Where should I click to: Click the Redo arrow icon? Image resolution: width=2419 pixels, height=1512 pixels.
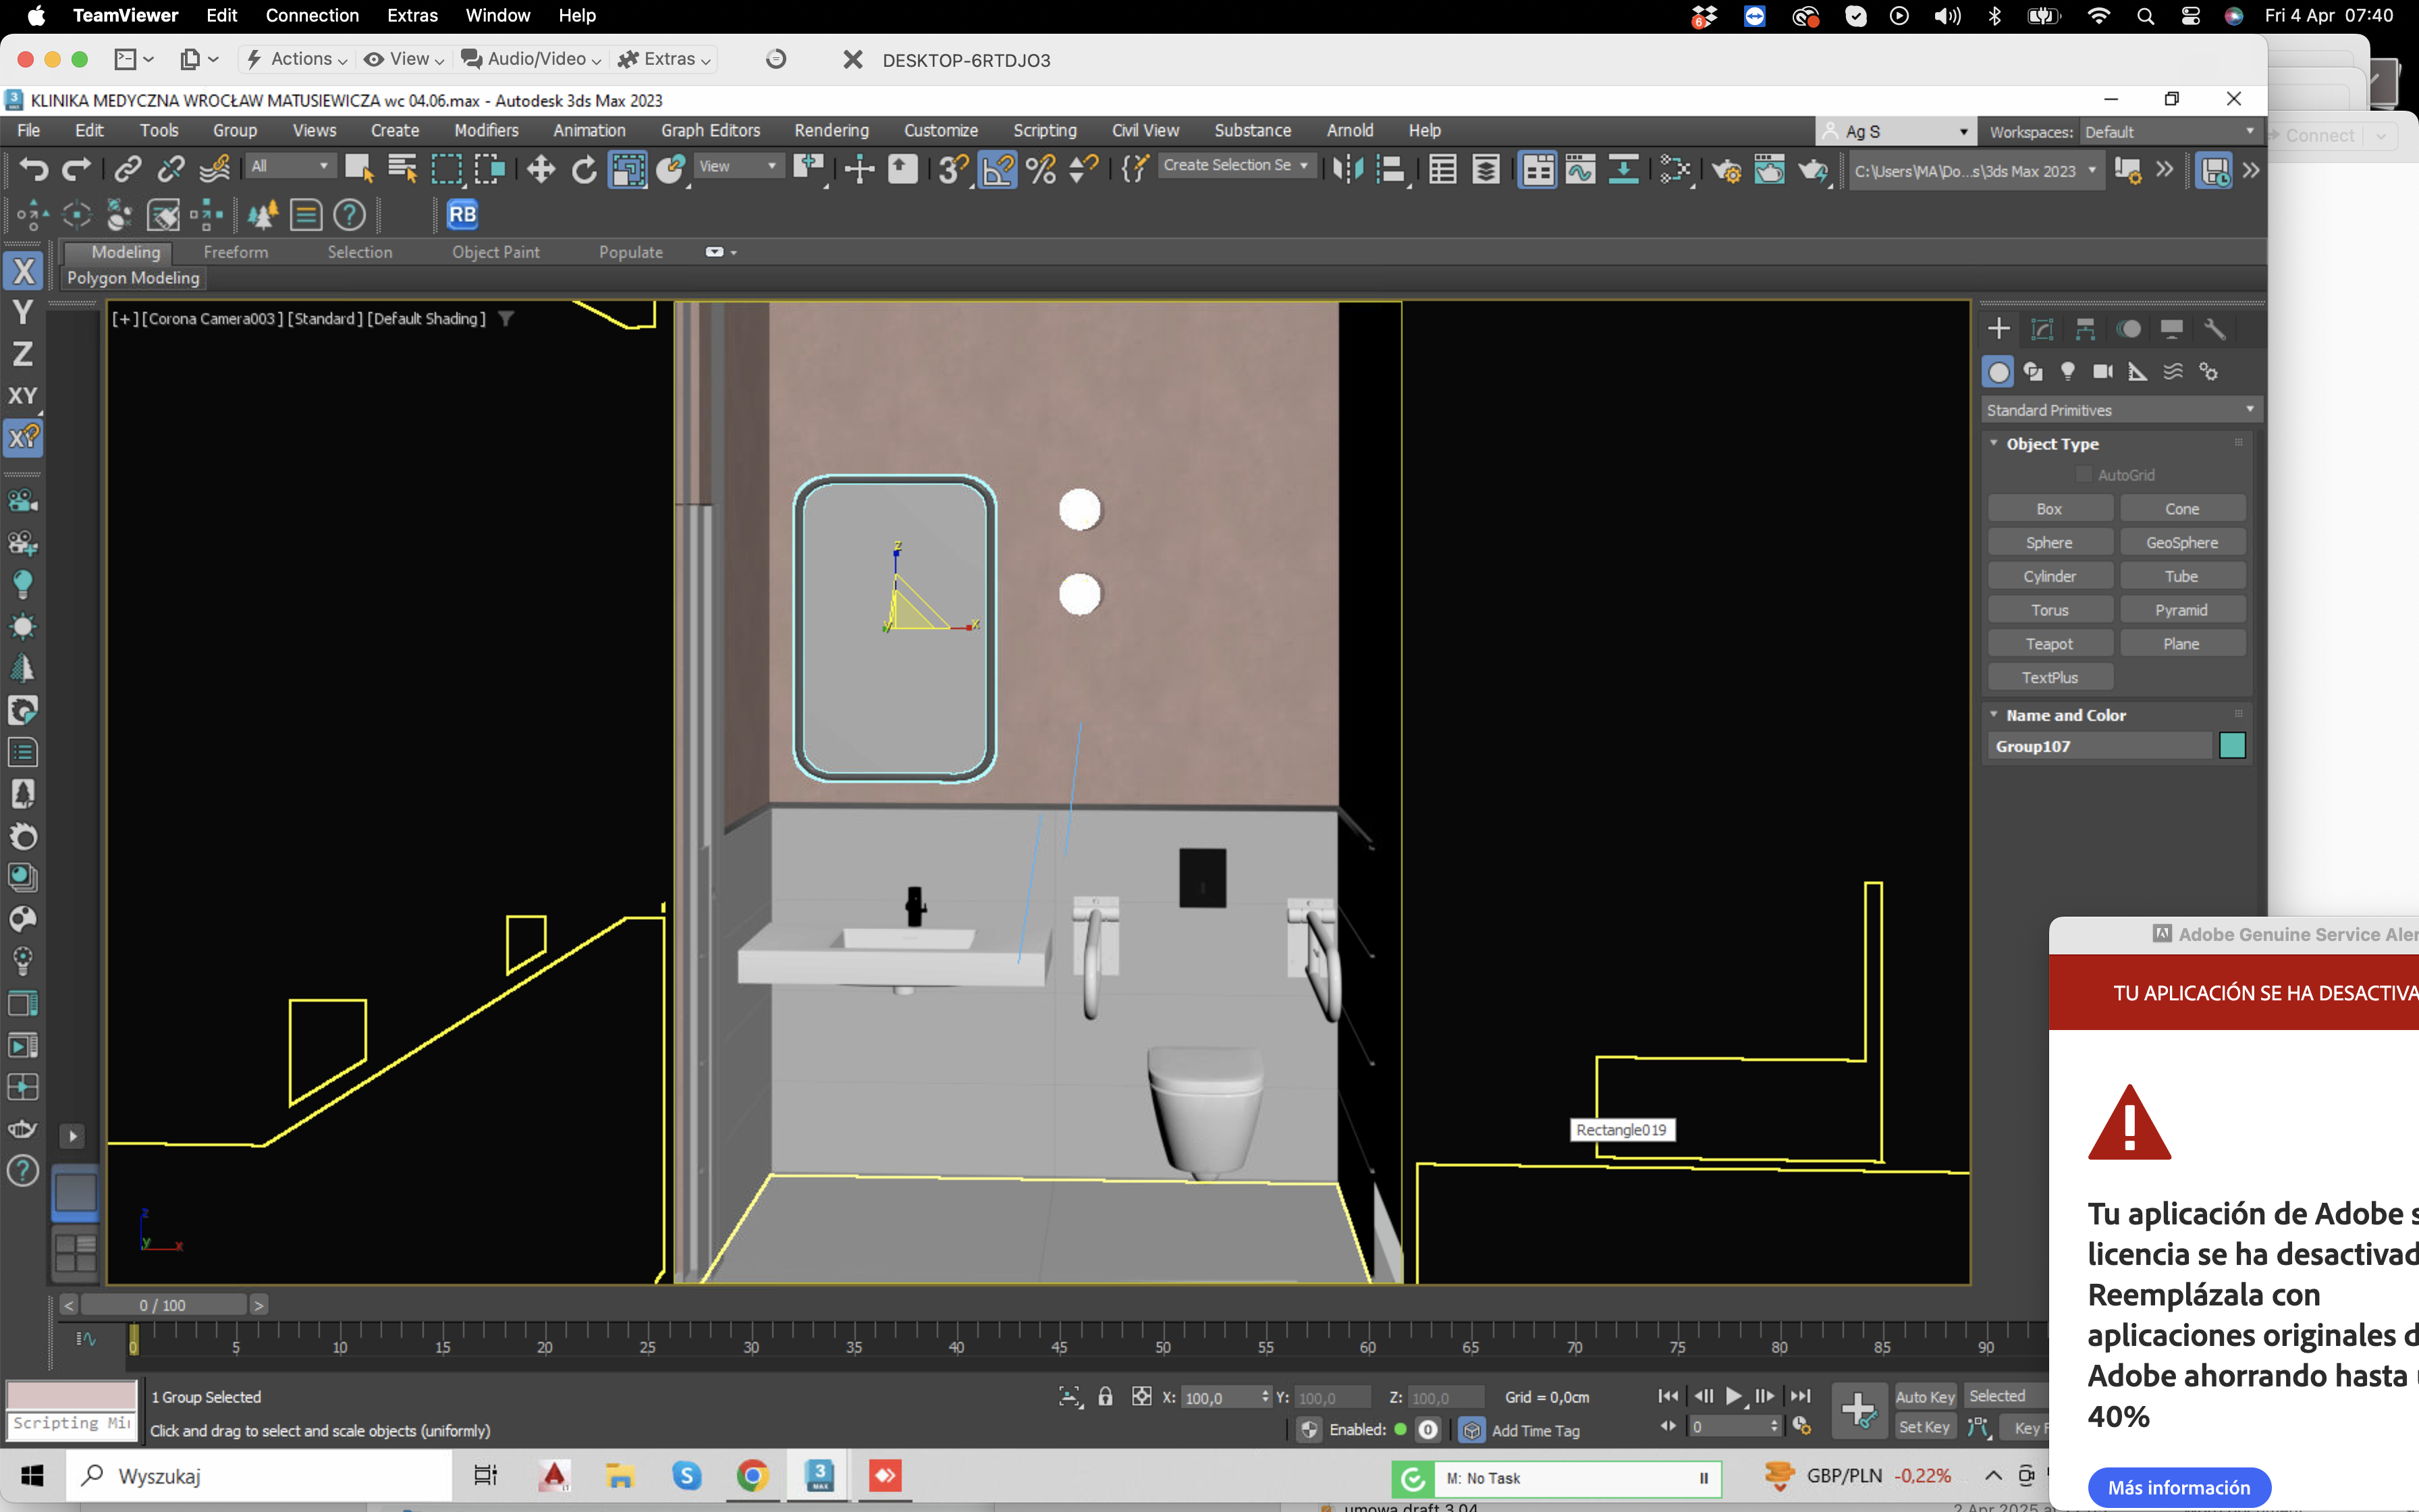pos(77,169)
